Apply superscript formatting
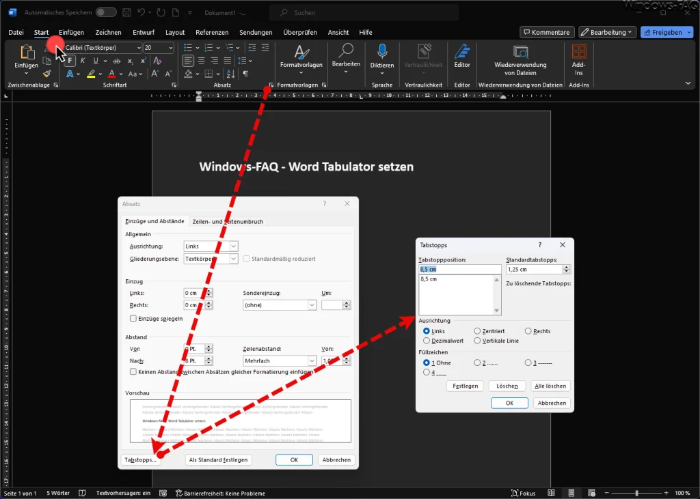Screen dimensions: 700x499 (144, 61)
